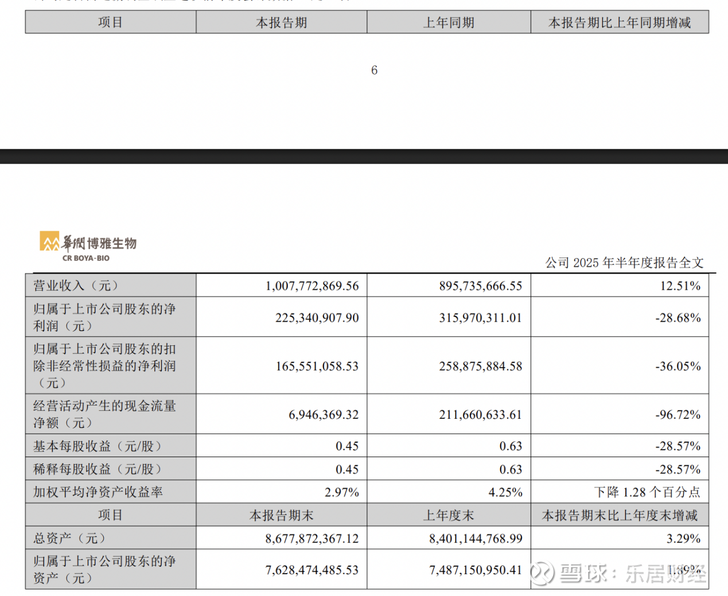Select the value 211,660,633.61
The image size is (728, 596).
(481, 415)
